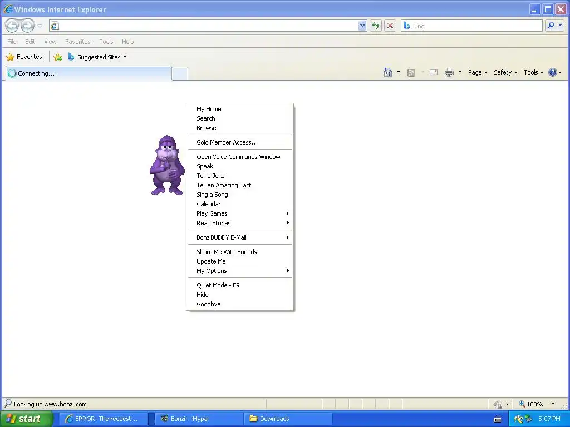
Task: Click Add to Favorites Bar star icon
Action: pos(58,57)
